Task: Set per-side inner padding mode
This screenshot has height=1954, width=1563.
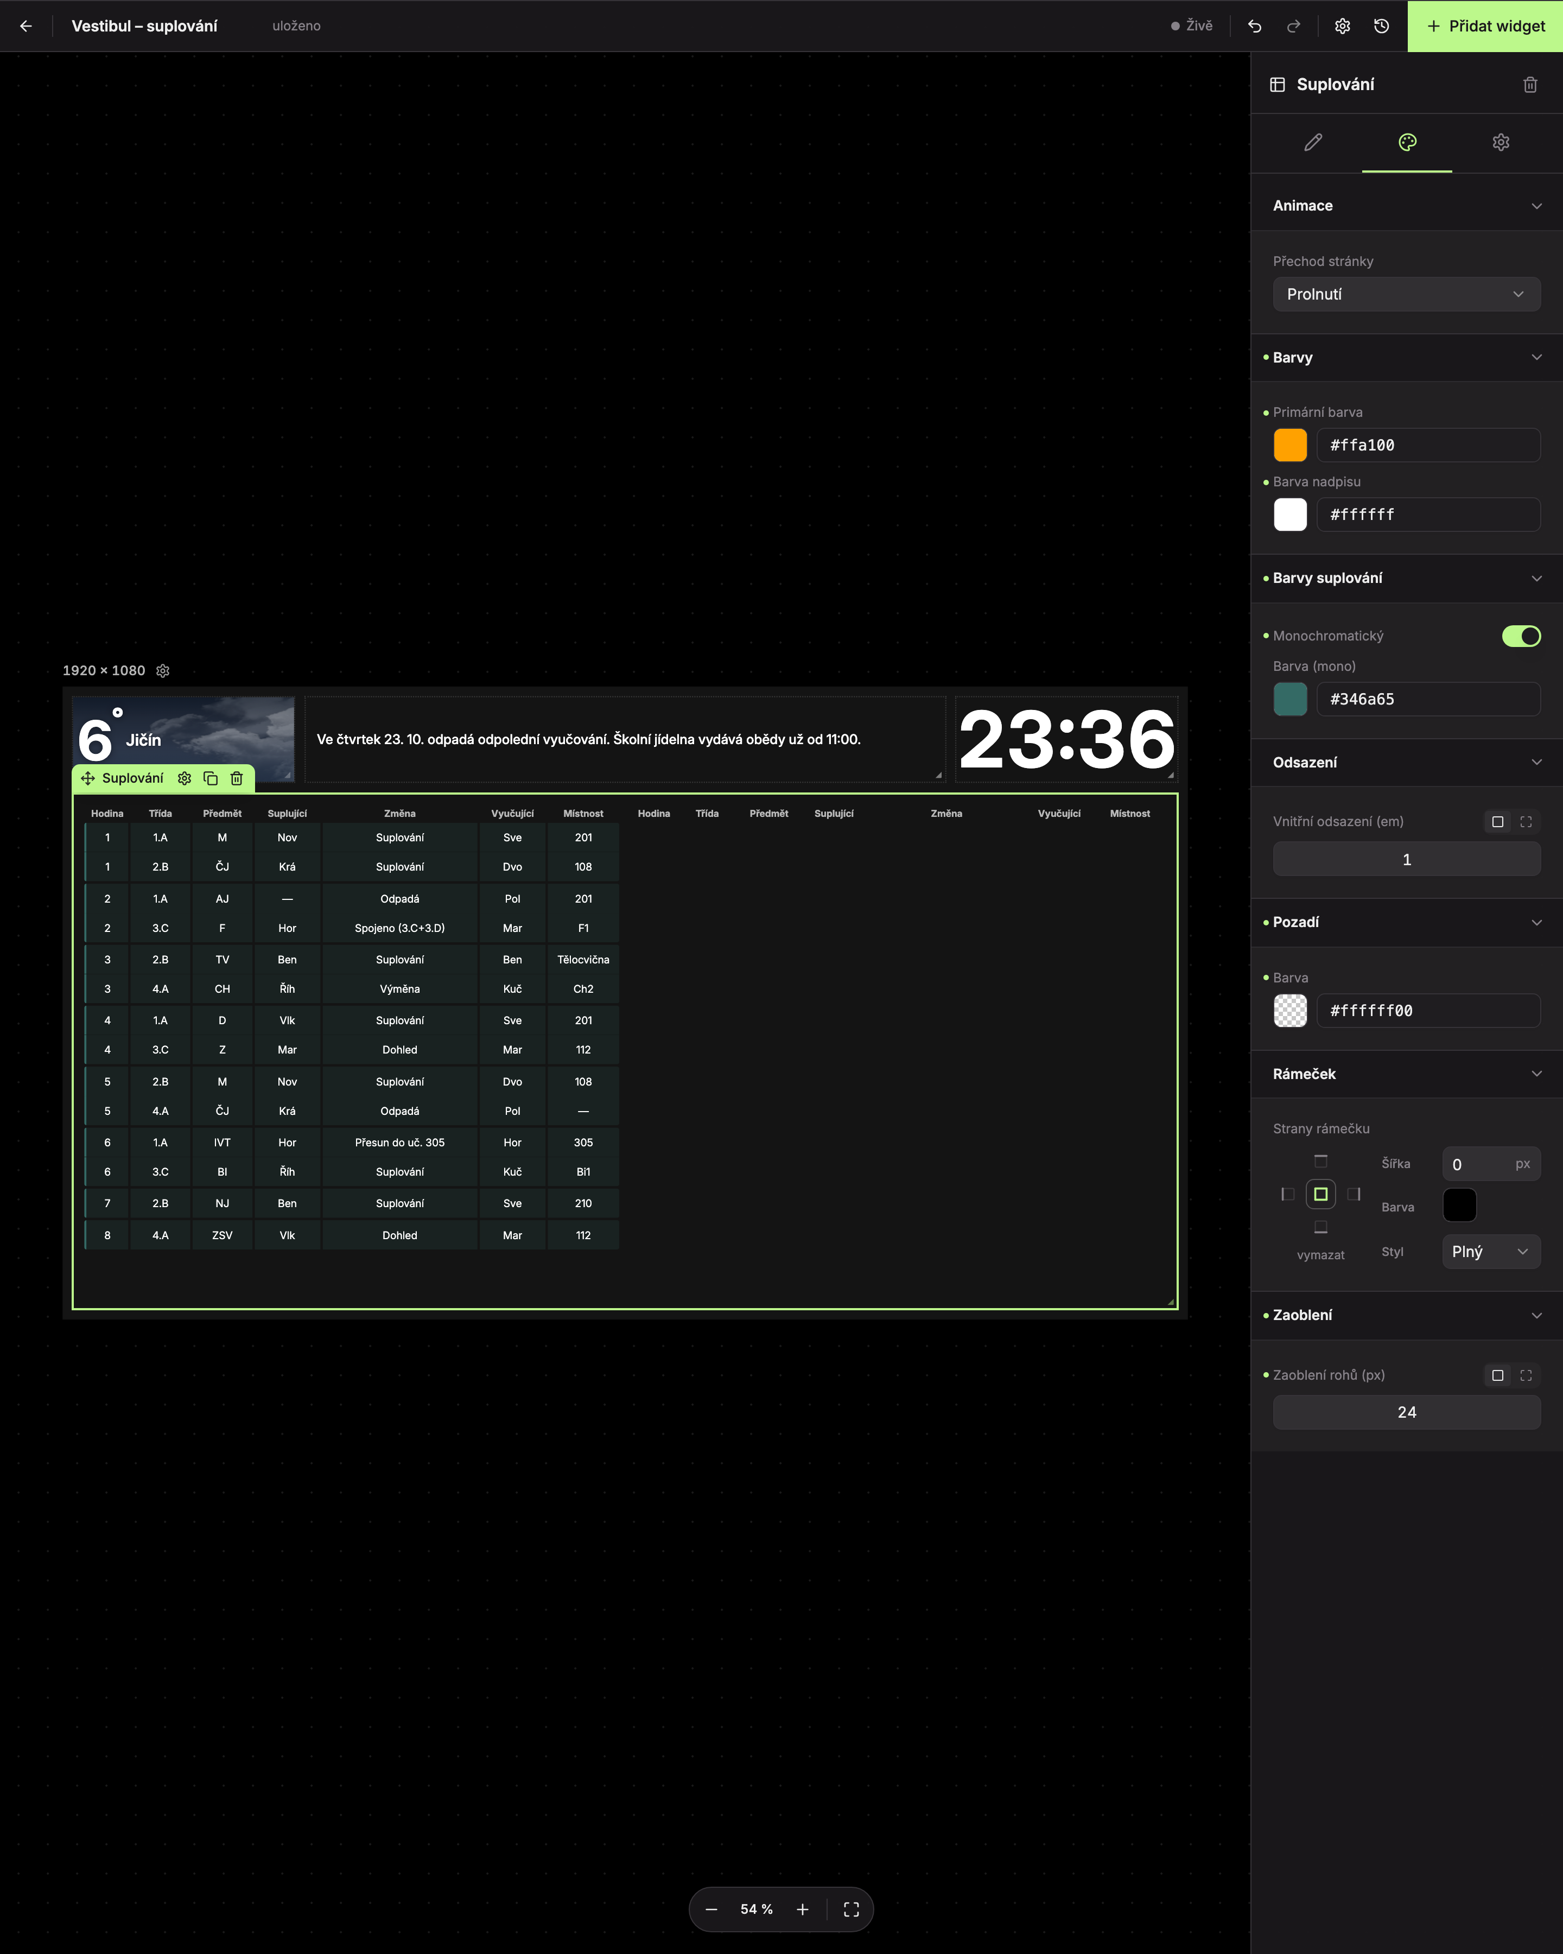Action: click(1526, 822)
